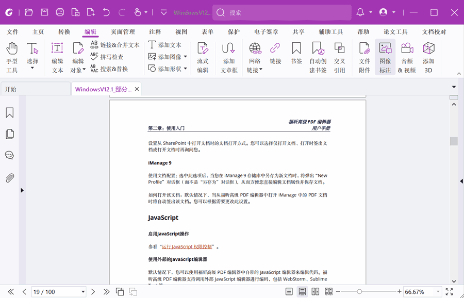The width and height of the screenshot is (464, 298).
Task: Collapse the ribbon toolbar
Action: click(459, 74)
